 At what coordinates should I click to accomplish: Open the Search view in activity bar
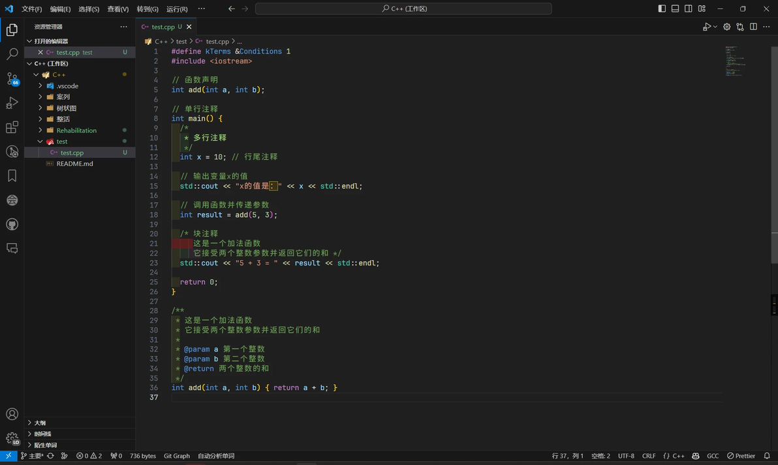[x=12, y=53]
